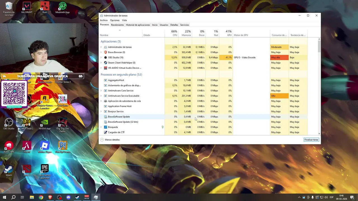
Task: Select the AggregatorHost process row
Action: coord(203,80)
